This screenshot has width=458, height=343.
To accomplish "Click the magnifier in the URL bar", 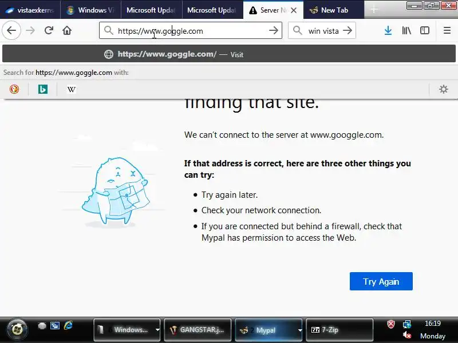I will pyautogui.click(x=109, y=30).
